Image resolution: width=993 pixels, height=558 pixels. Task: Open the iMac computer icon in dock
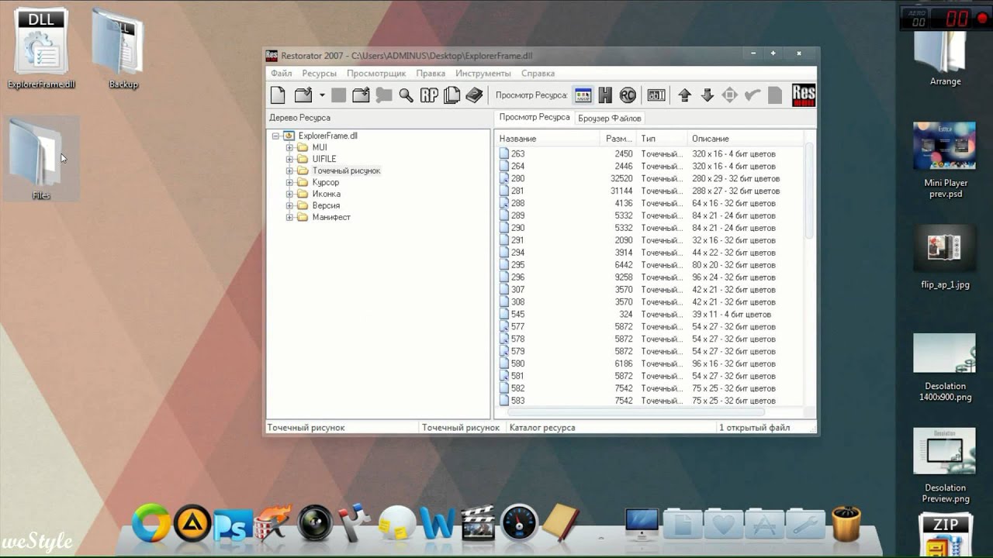tap(642, 525)
